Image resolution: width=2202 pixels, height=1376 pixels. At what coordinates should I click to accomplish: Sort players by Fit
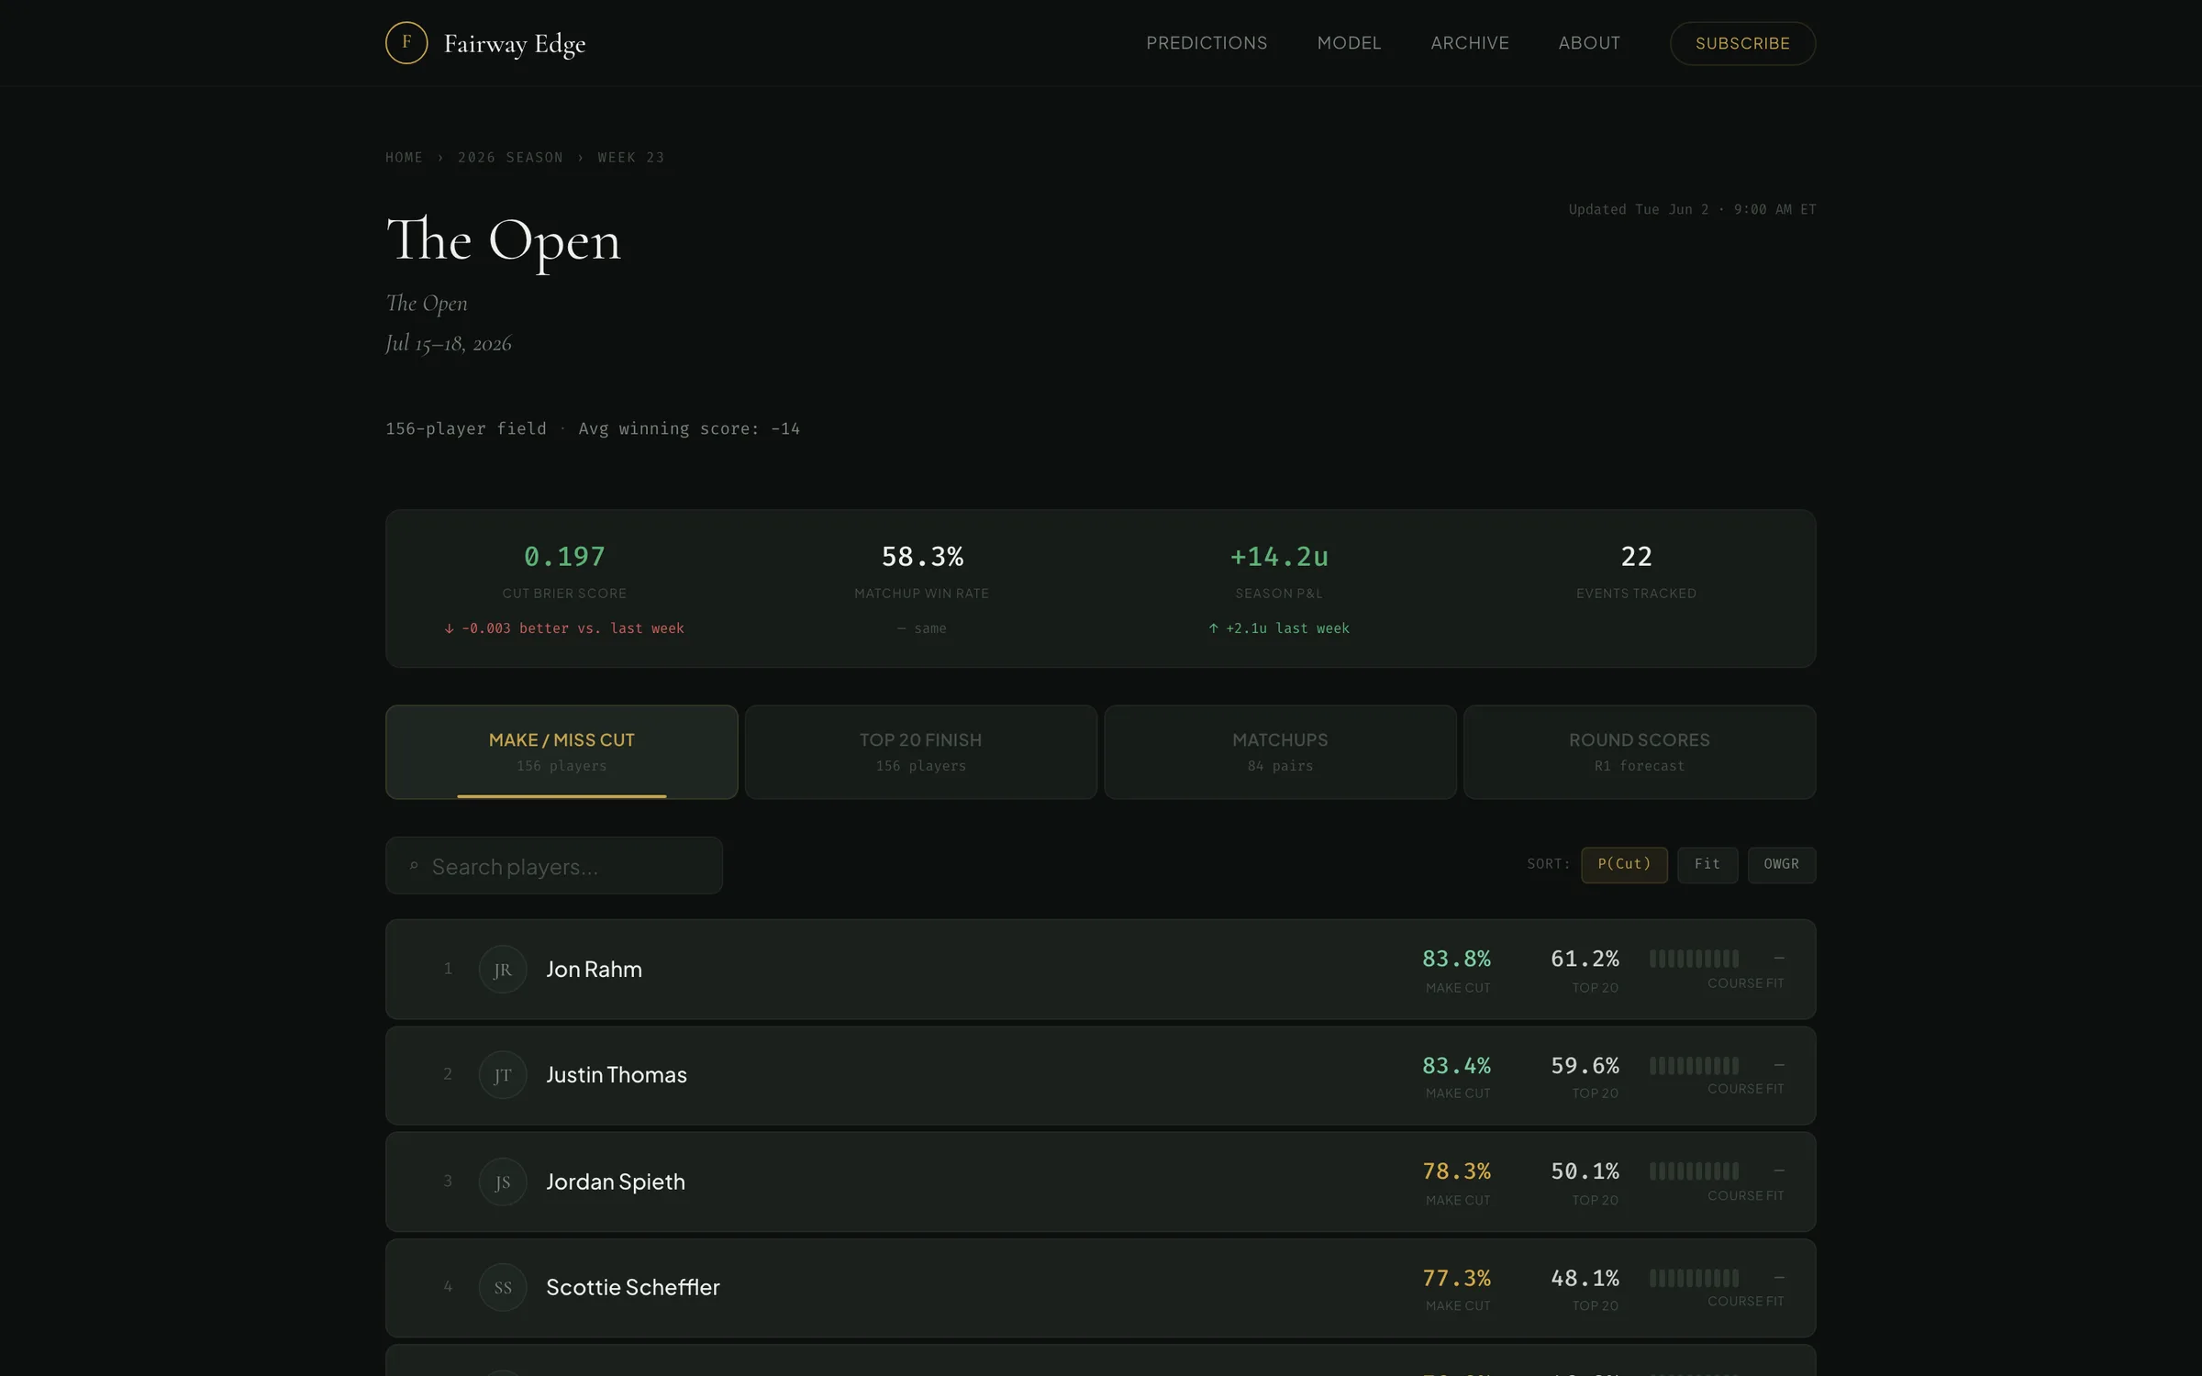(x=1707, y=864)
